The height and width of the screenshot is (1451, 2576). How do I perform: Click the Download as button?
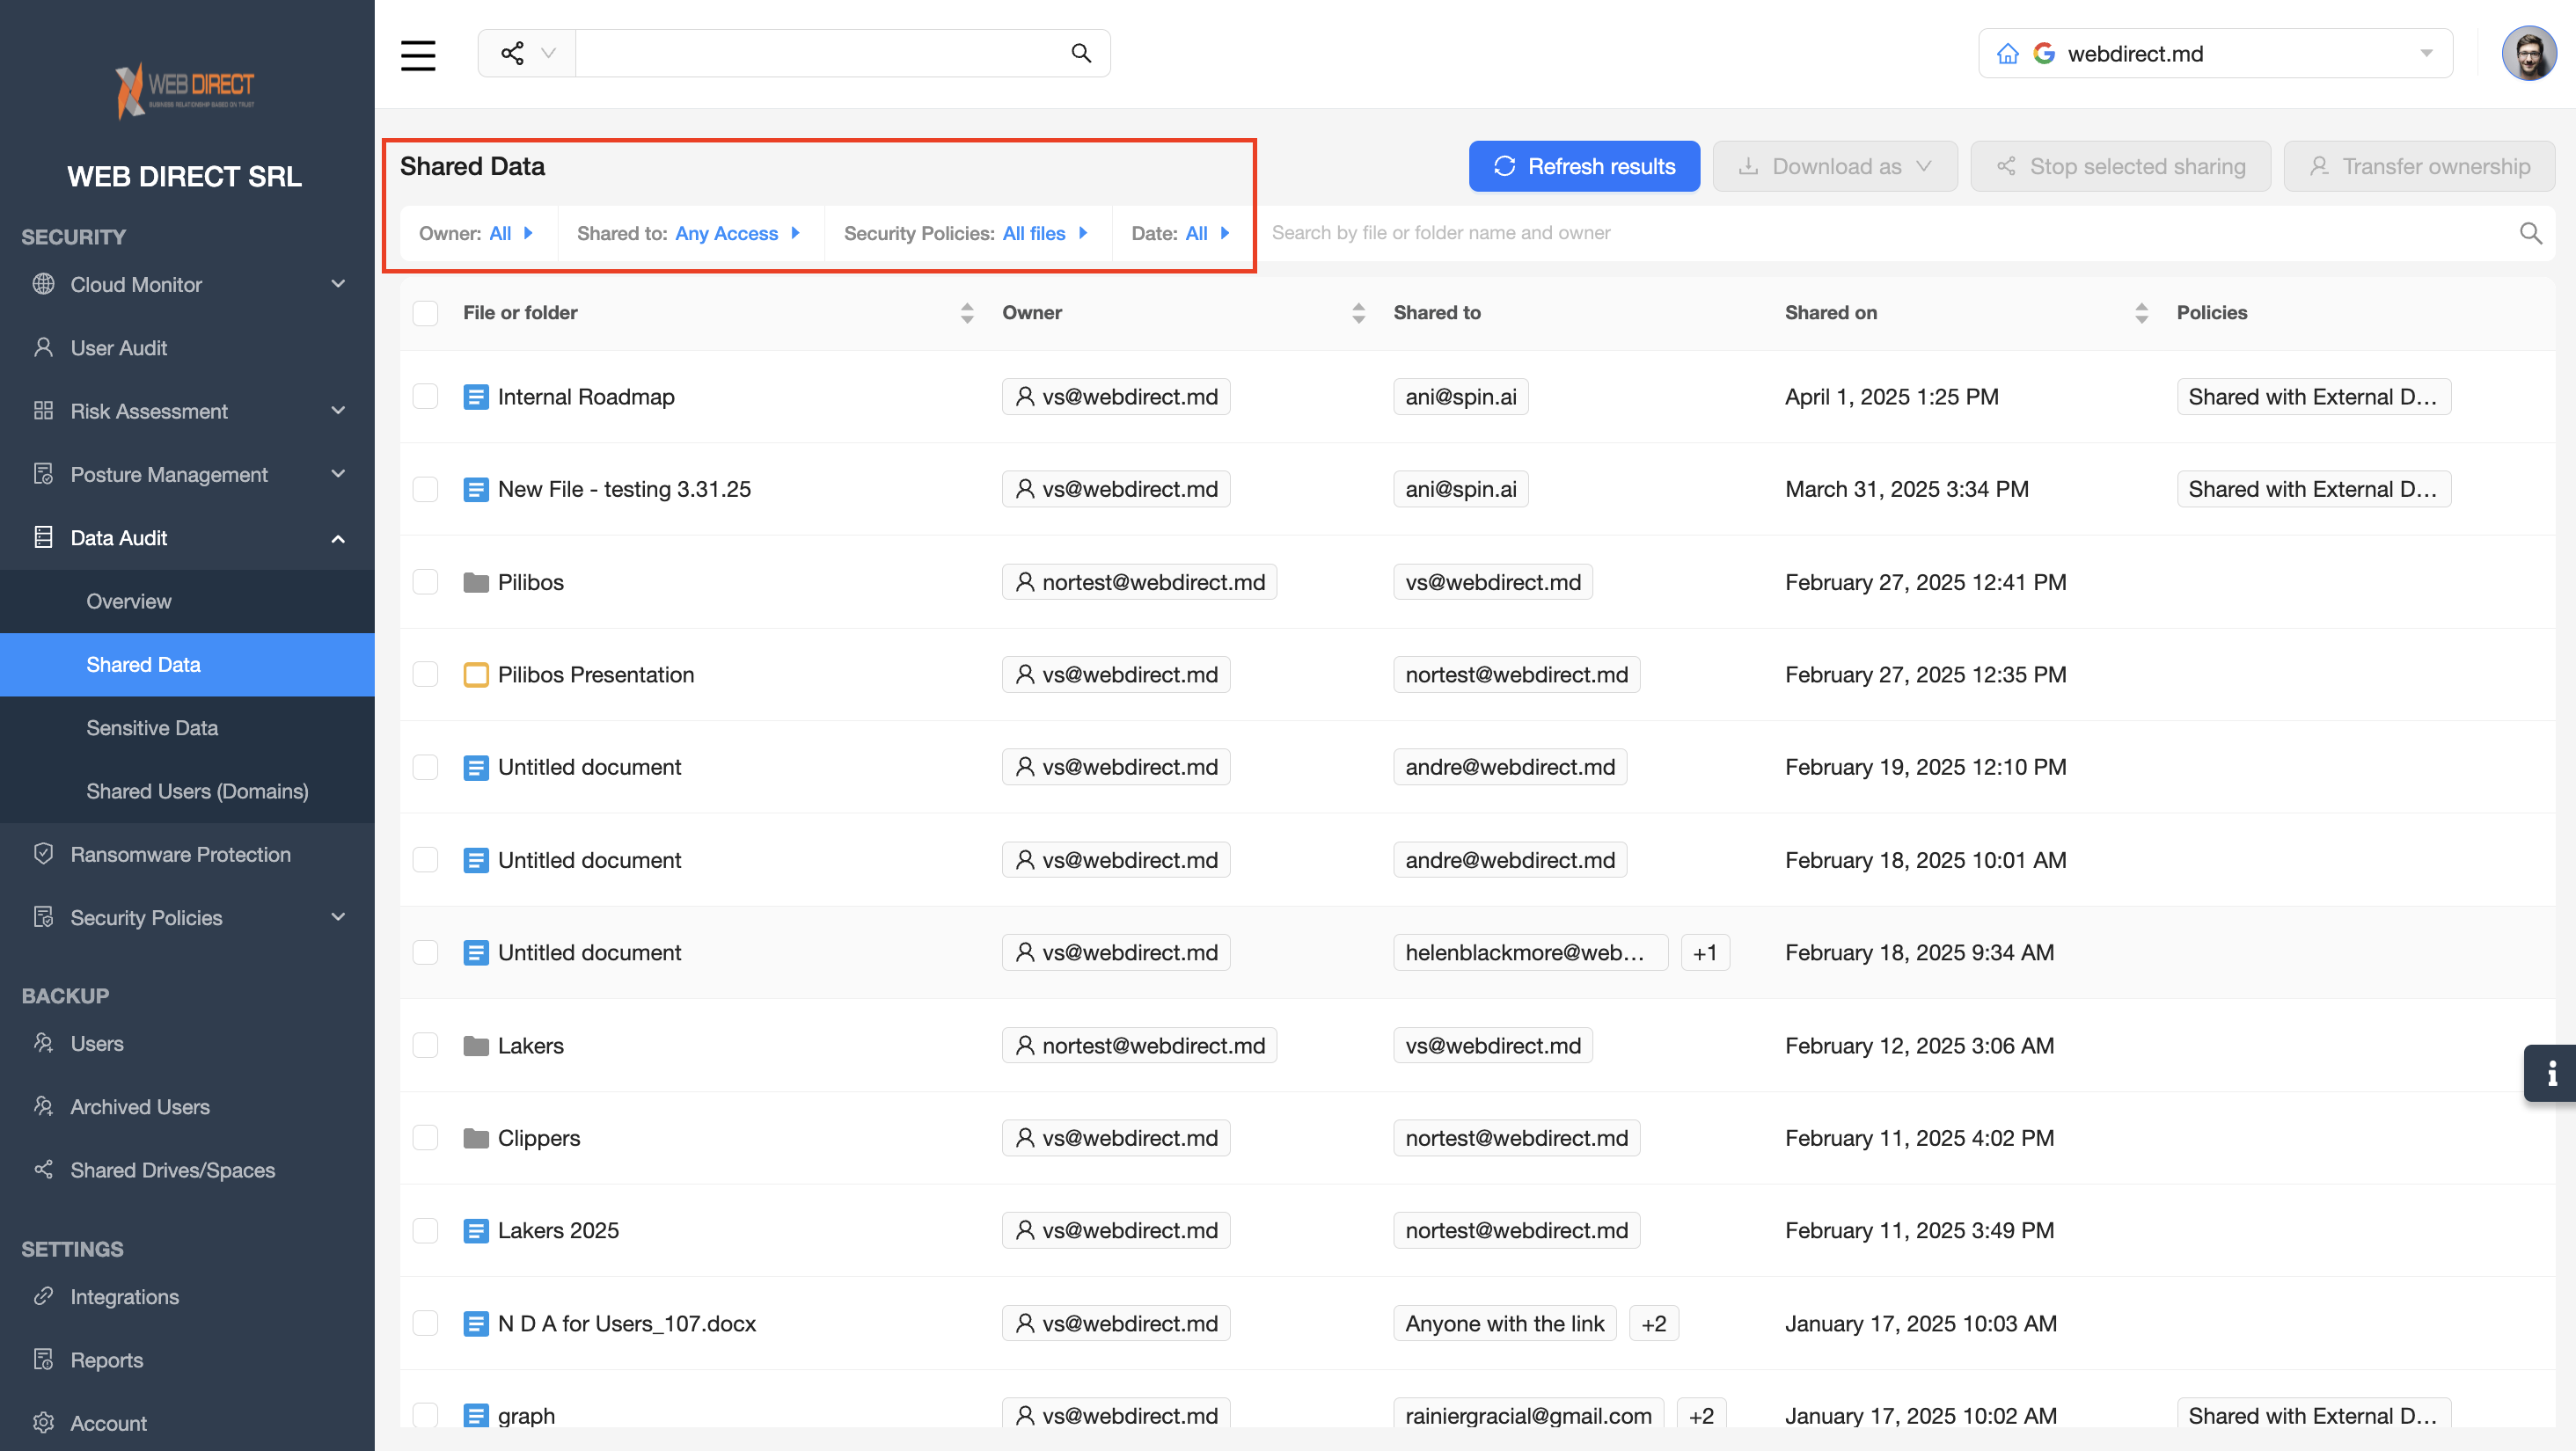coord(1834,167)
